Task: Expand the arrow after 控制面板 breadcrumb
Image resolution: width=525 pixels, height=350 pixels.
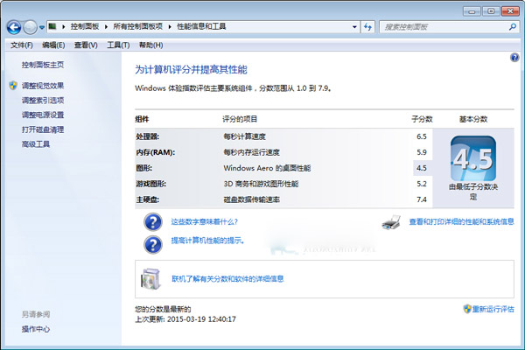Action: tap(106, 26)
